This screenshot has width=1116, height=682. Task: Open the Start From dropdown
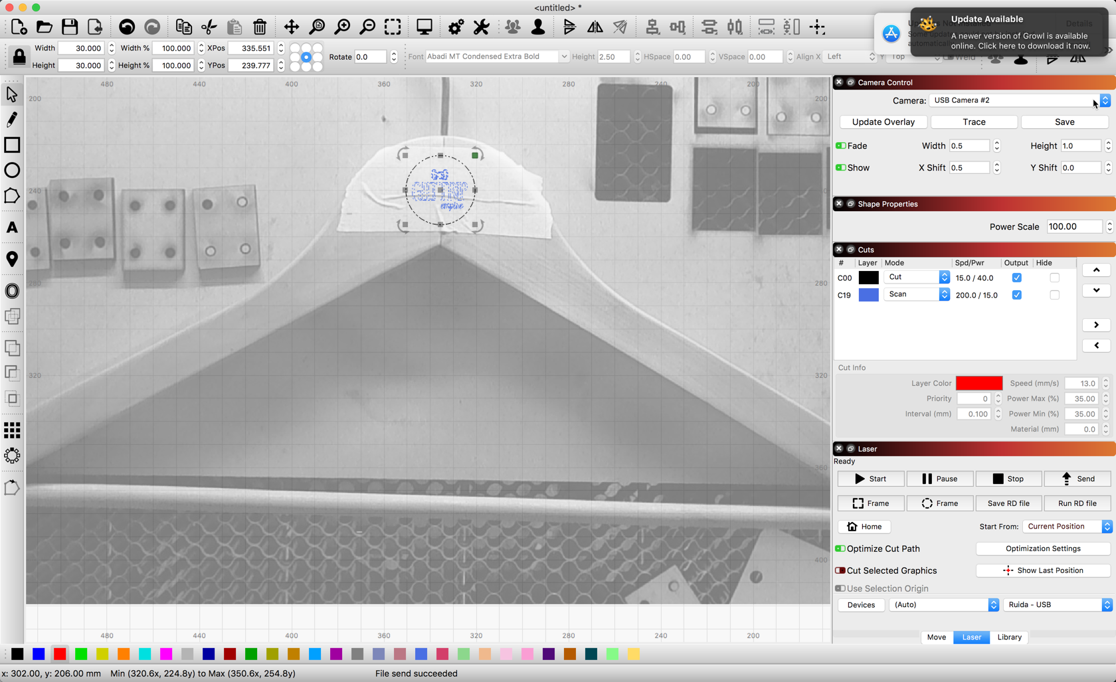tap(1067, 527)
